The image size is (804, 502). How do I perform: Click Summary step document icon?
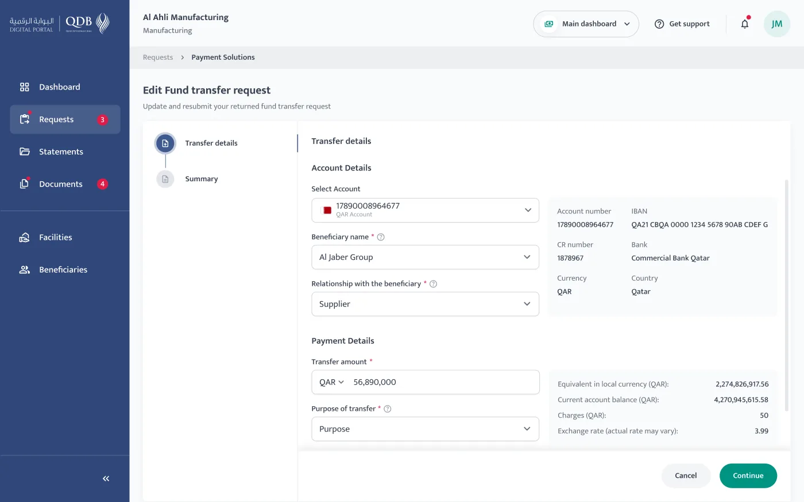[x=165, y=179]
